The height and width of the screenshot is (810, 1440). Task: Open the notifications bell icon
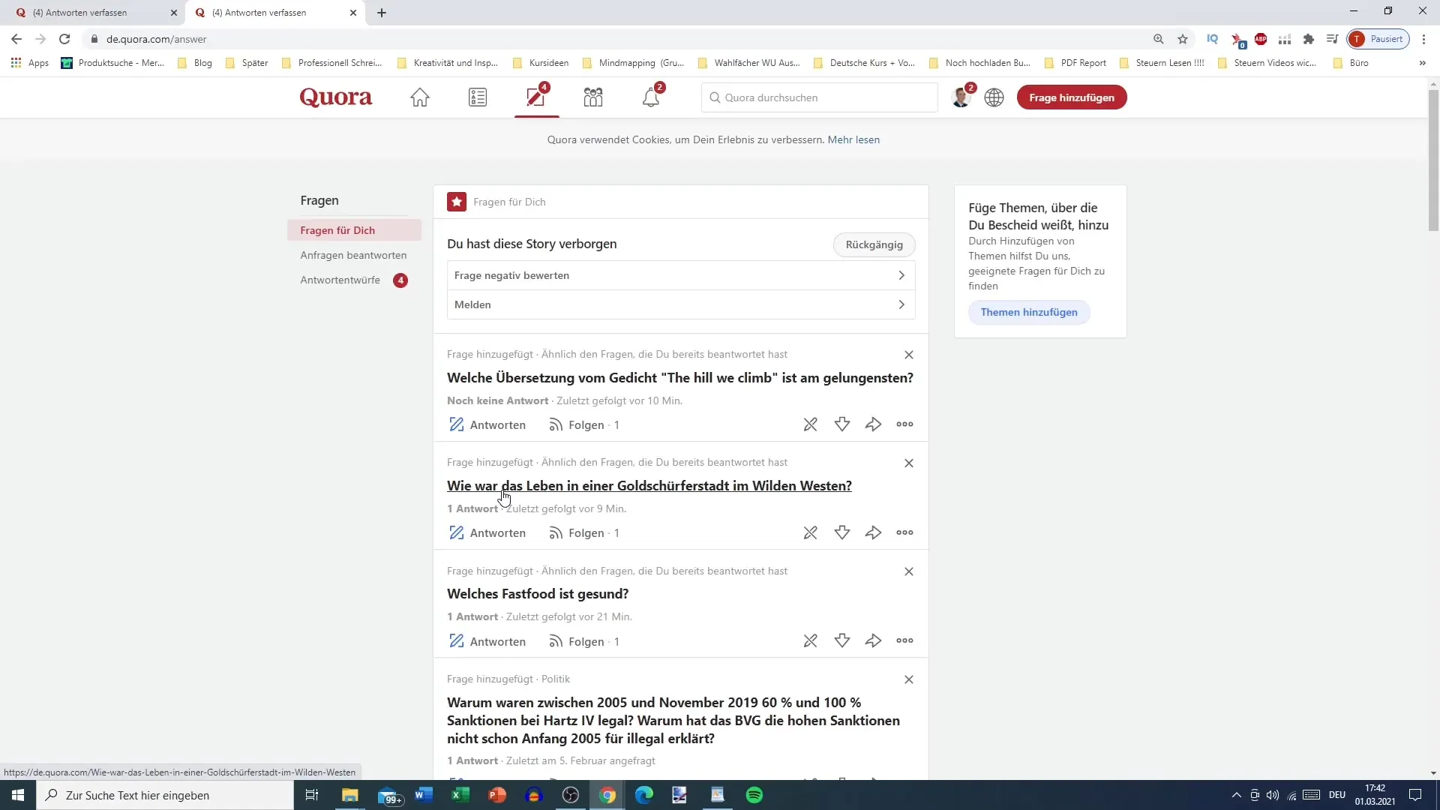pos(651,97)
